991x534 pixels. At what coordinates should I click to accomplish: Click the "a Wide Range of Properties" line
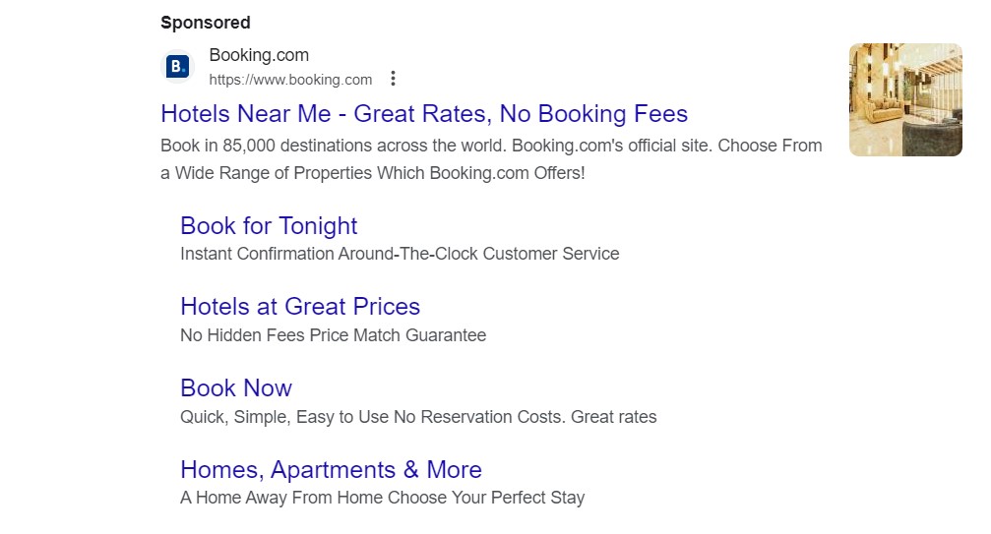pyautogui.click(x=372, y=173)
